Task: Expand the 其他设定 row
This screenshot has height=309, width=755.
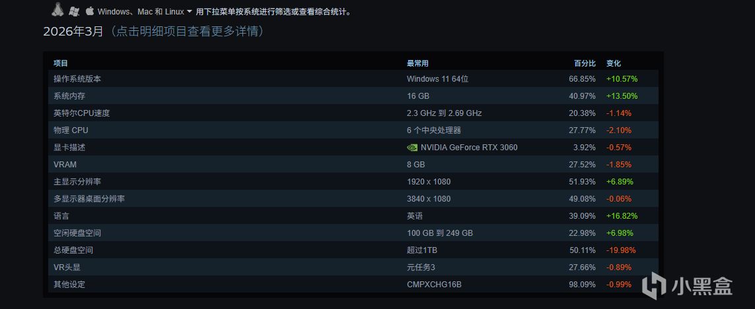Action: (69, 285)
